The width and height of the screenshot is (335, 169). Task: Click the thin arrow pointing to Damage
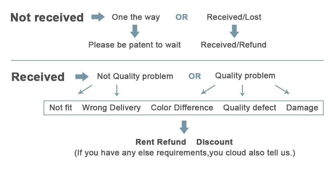282,89
